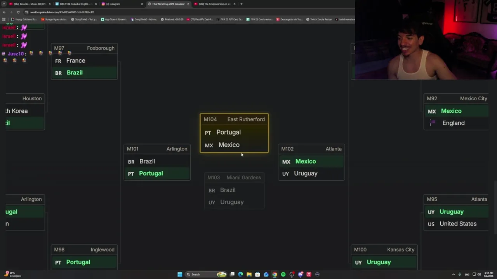The height and width of the screenshot is (279, 497).
Task: Click M102 Atlanta match header
Action: (311, 149)
